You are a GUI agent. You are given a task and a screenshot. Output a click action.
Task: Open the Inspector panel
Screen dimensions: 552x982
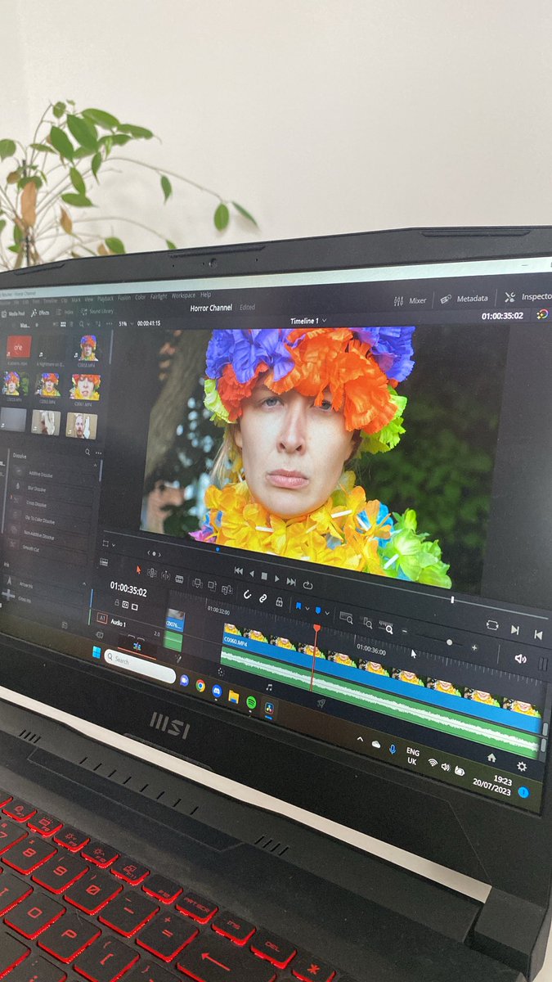pos(528,296)
